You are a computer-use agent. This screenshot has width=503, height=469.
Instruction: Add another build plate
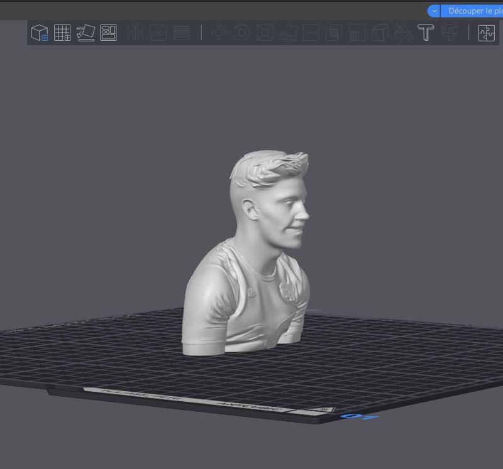pos(61,33)
